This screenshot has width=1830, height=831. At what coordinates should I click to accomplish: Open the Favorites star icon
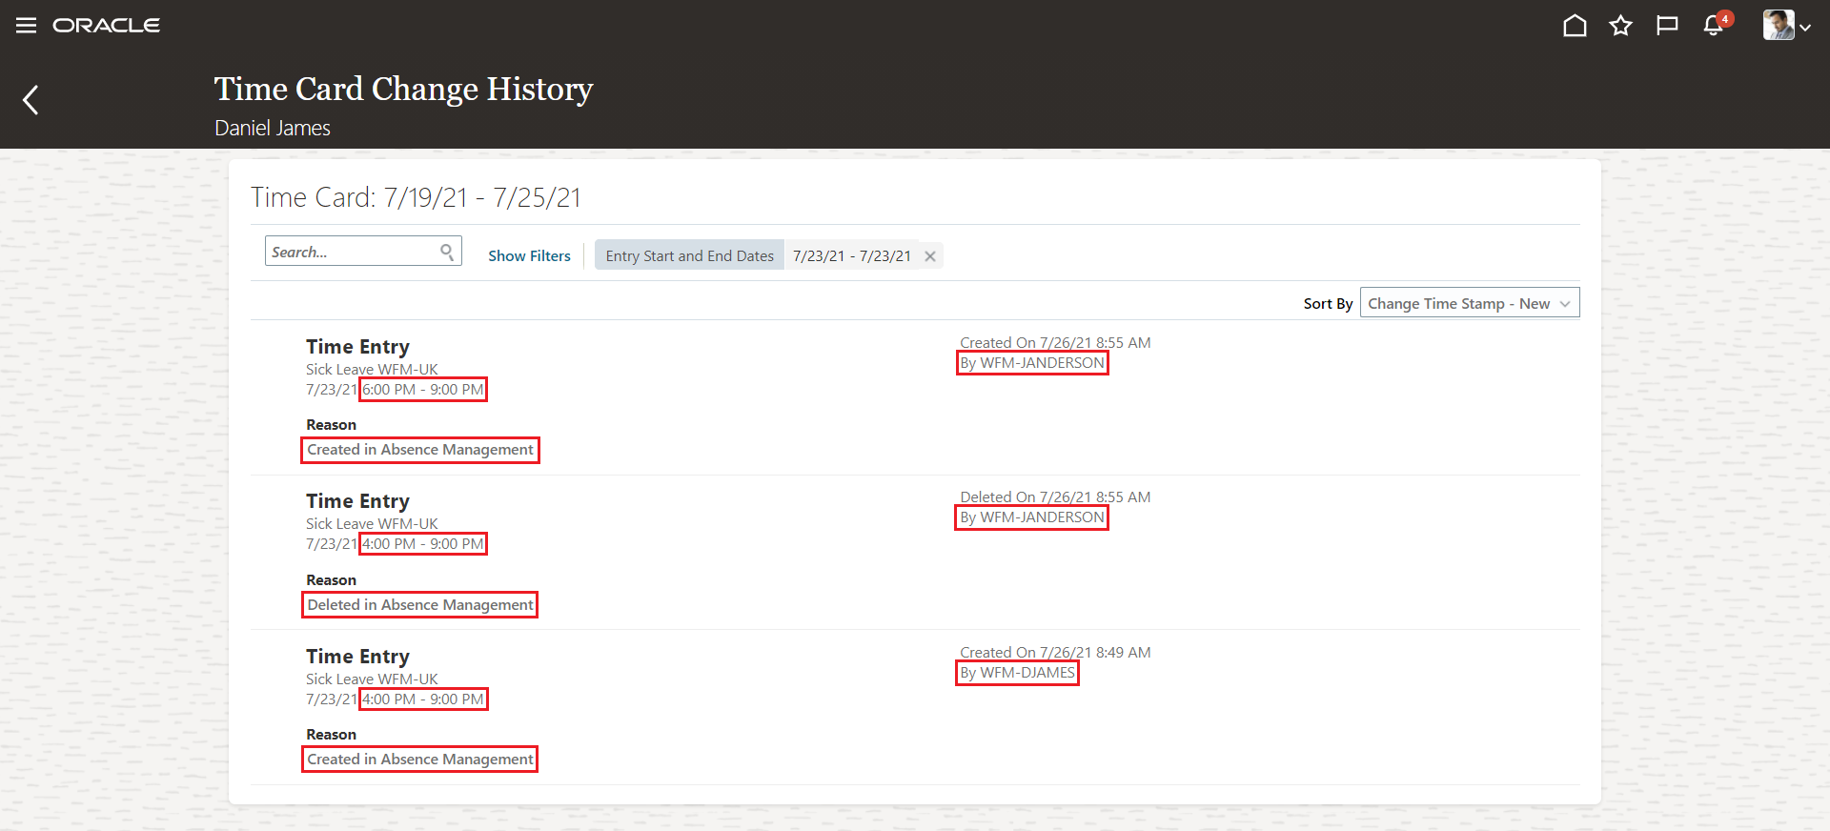pyautogui.click(x=1620, y=26)
